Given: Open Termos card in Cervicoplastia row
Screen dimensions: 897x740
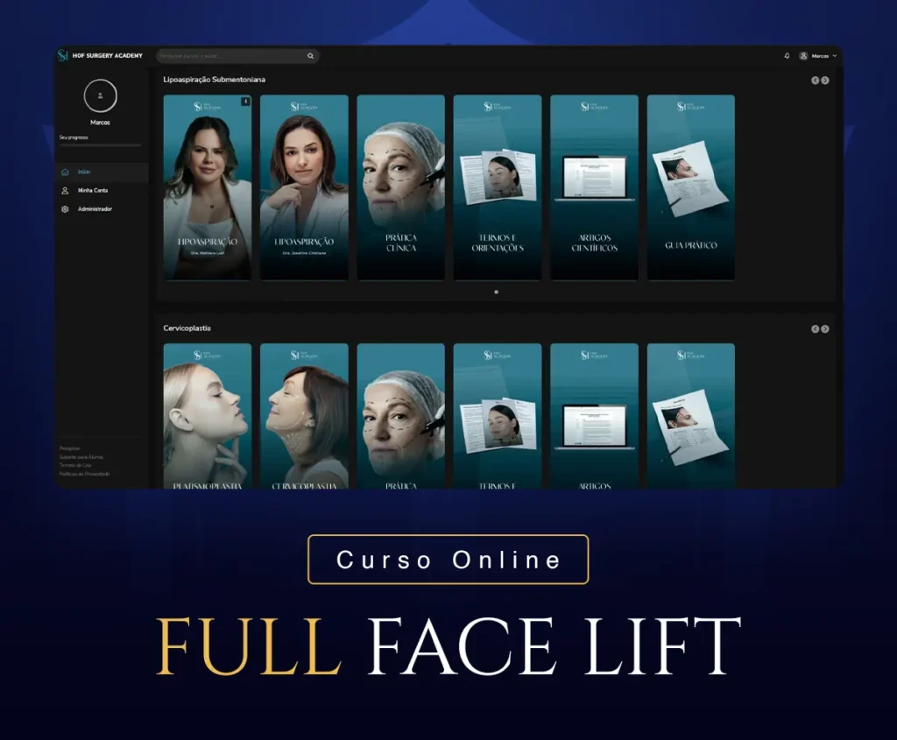Looking at the screenshot, I should pyautogui.click(x=498, y=416).
